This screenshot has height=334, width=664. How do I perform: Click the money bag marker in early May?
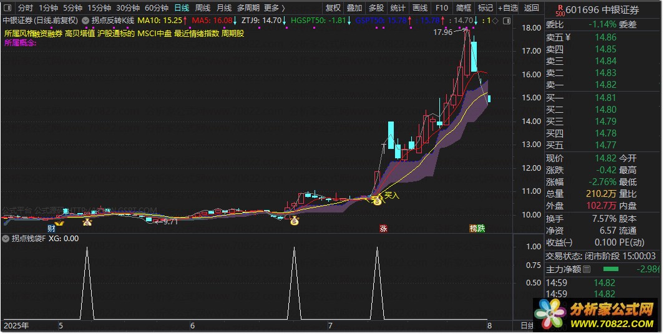point(87,222)
